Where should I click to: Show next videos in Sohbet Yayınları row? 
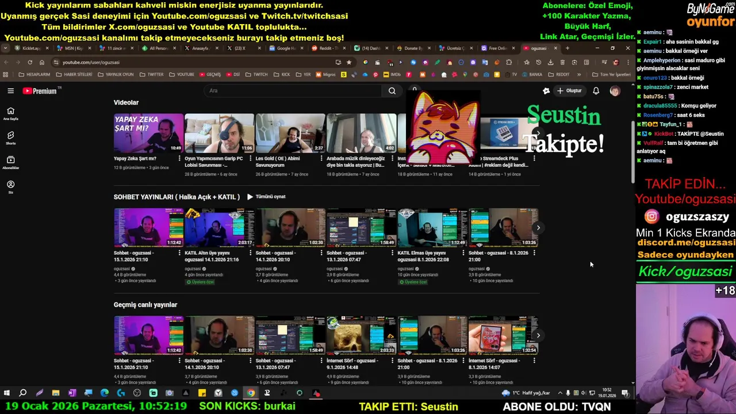(538, 228)
